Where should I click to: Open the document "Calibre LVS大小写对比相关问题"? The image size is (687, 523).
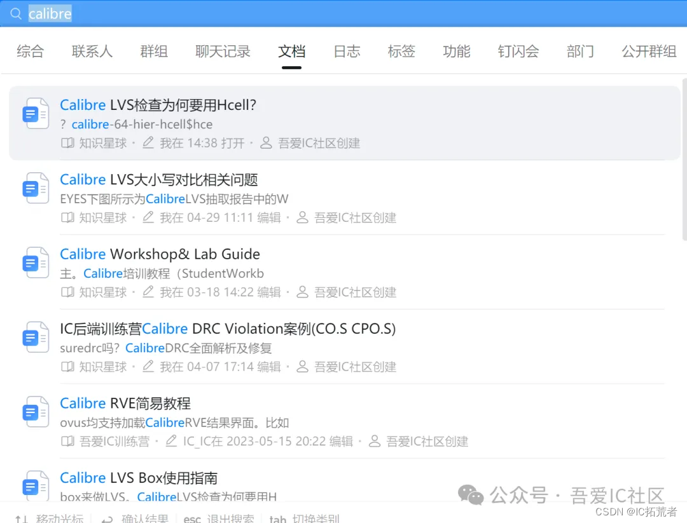click(x=158, y=179)
